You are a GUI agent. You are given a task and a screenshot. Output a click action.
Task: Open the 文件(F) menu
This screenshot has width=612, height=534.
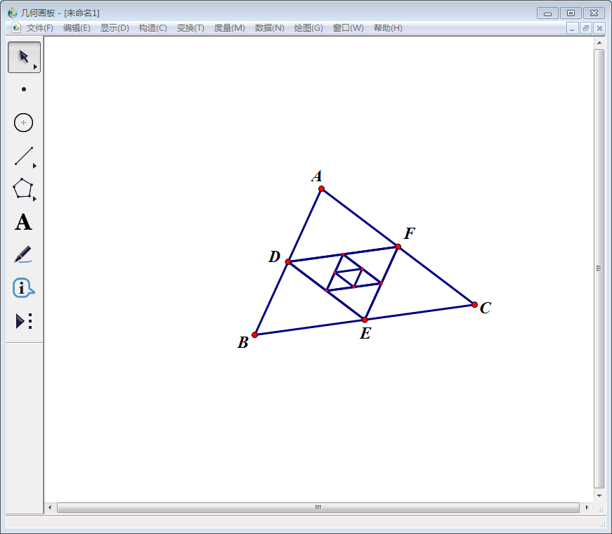[x=39, y=28]
